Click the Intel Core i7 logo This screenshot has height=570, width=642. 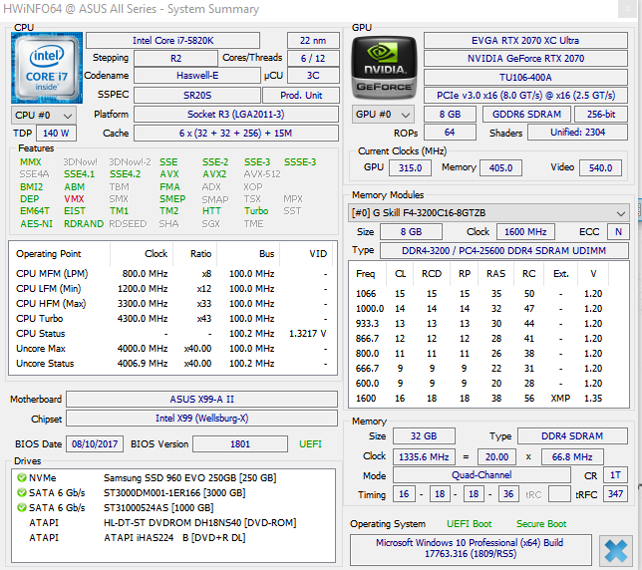[47, 68]
